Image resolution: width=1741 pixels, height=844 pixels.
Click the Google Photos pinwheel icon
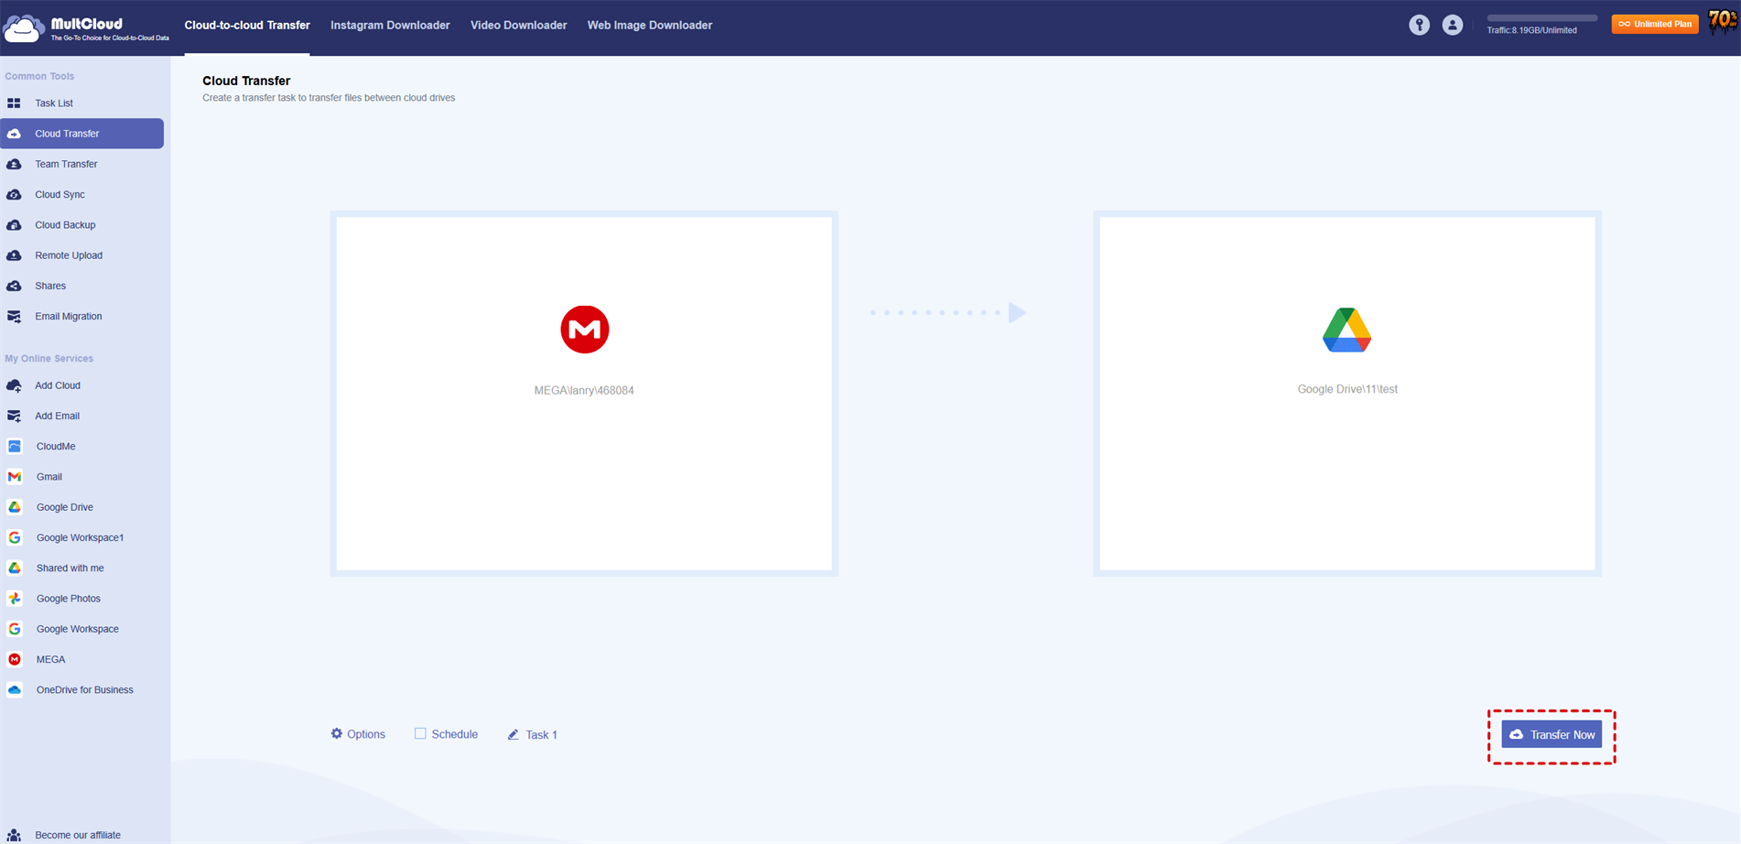(x=15, y=599)
